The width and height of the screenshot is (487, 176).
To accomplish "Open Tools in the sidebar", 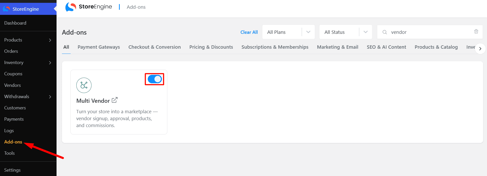I will pyautogui.click(x=10, y=153).
